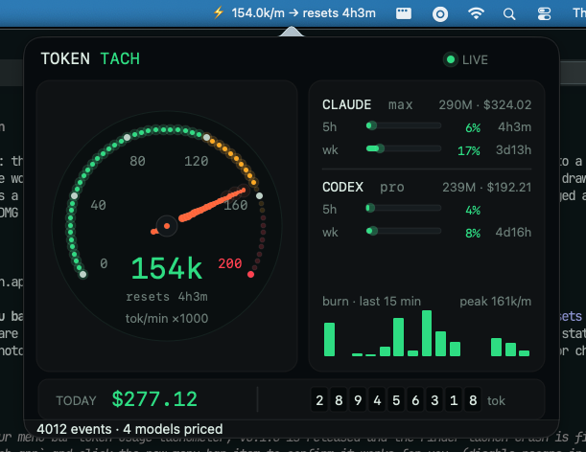This screenshot has width=586, height=452.
Task: Click the LIVE status label
Action: click(x=475, y=59)
